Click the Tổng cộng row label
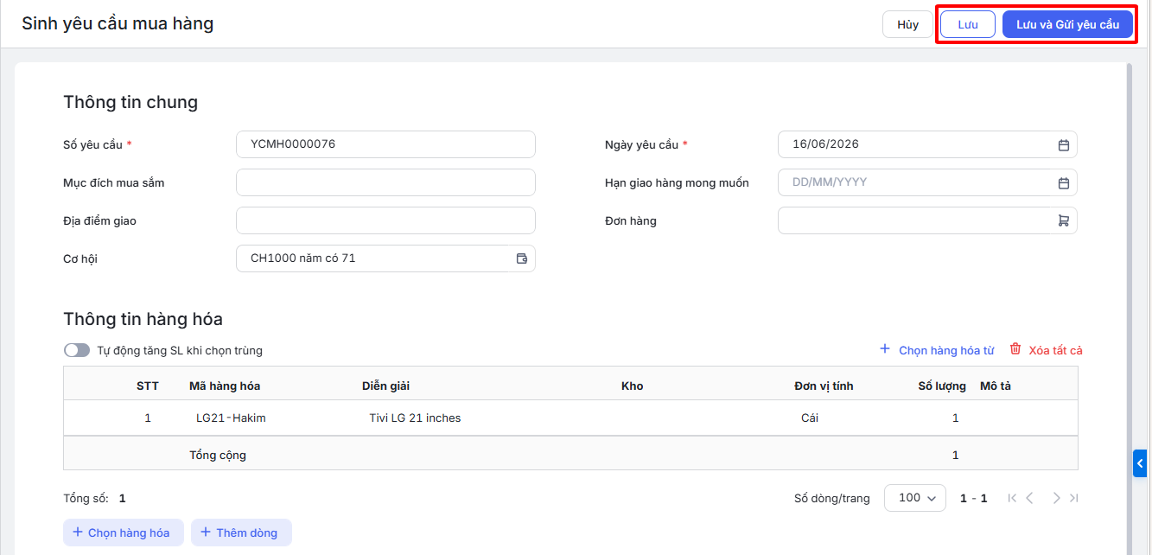 coord(218,455)
